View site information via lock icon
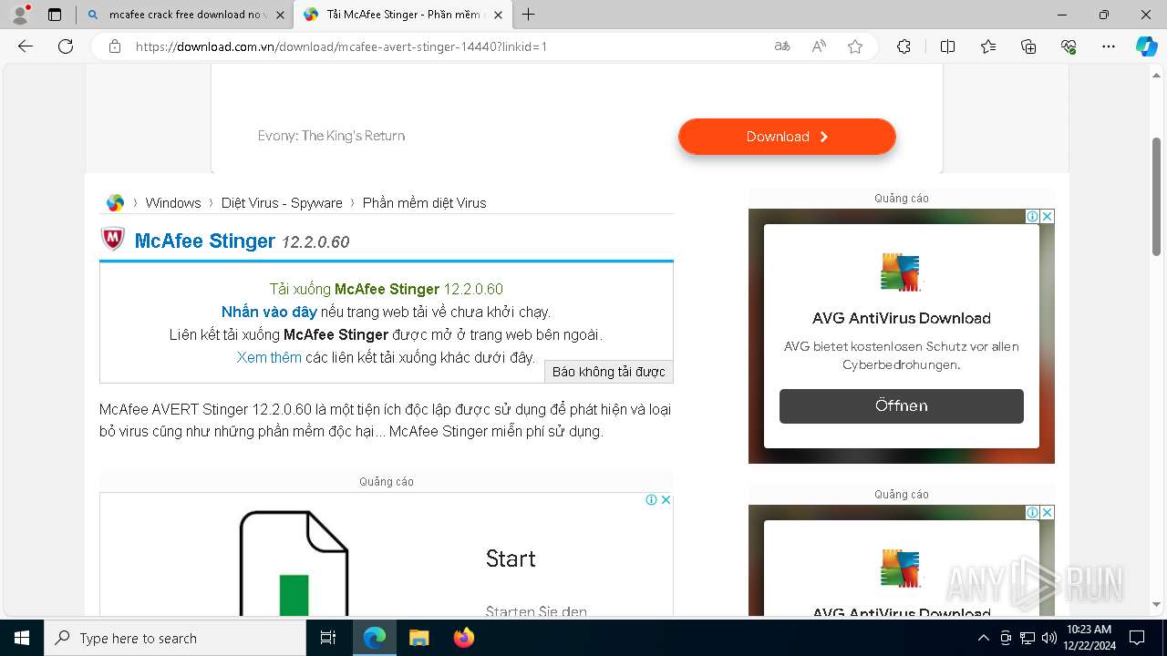This screenshot has height=656, width=1167. (x=115, y=46)
